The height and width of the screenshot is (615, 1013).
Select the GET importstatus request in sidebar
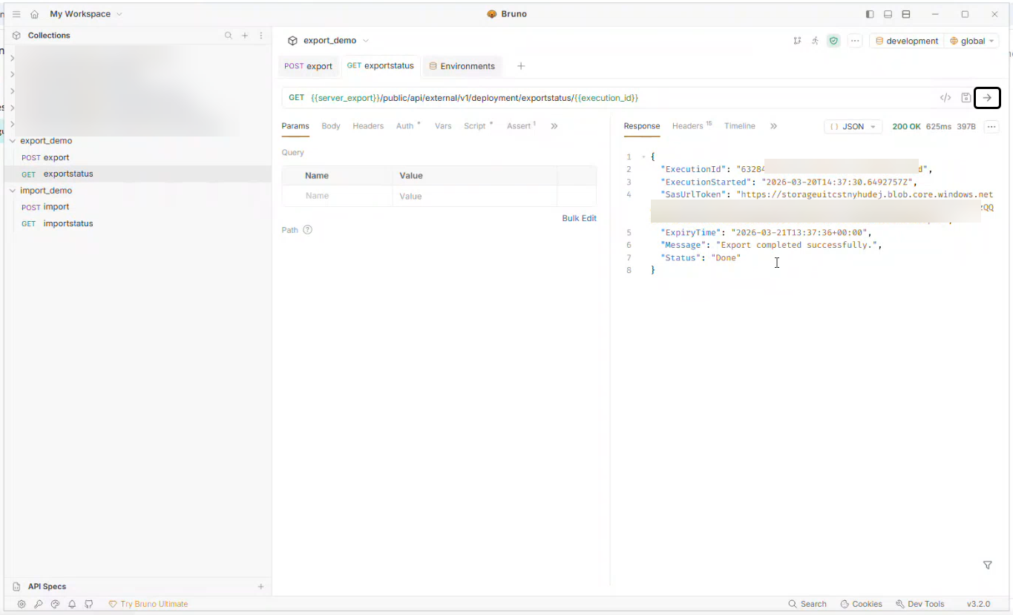pos(137,223)
